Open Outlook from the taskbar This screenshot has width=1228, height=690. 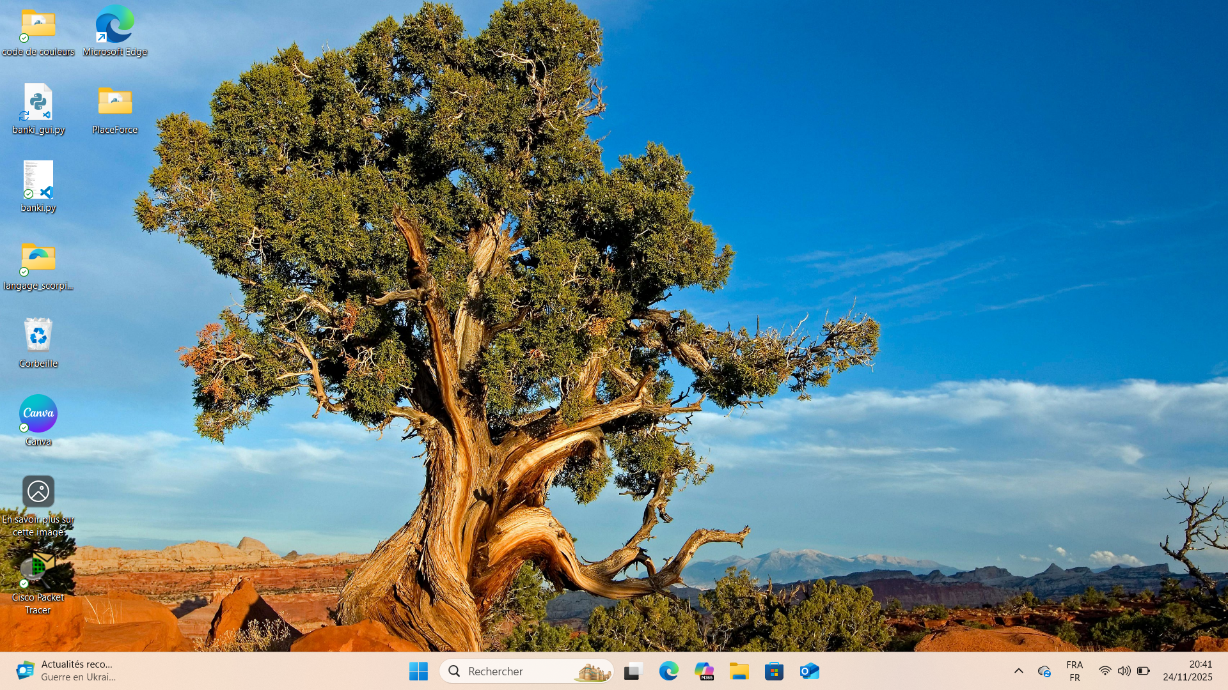click(x=809, y=671)
